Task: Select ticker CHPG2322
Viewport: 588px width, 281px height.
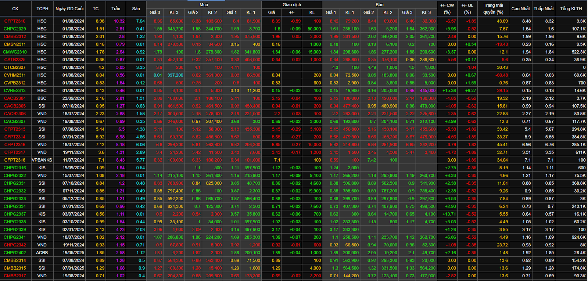Action: (x=15, y=176)
